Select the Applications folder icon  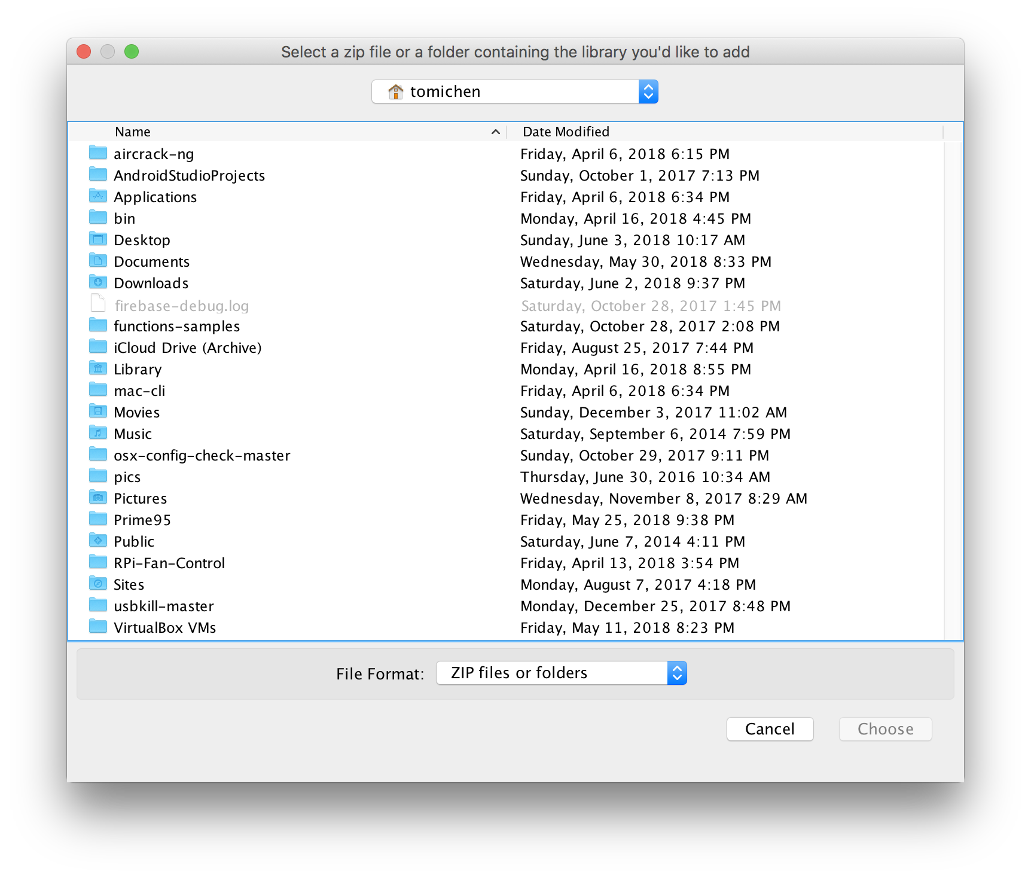pyautogui.click(x=98, y=196)
